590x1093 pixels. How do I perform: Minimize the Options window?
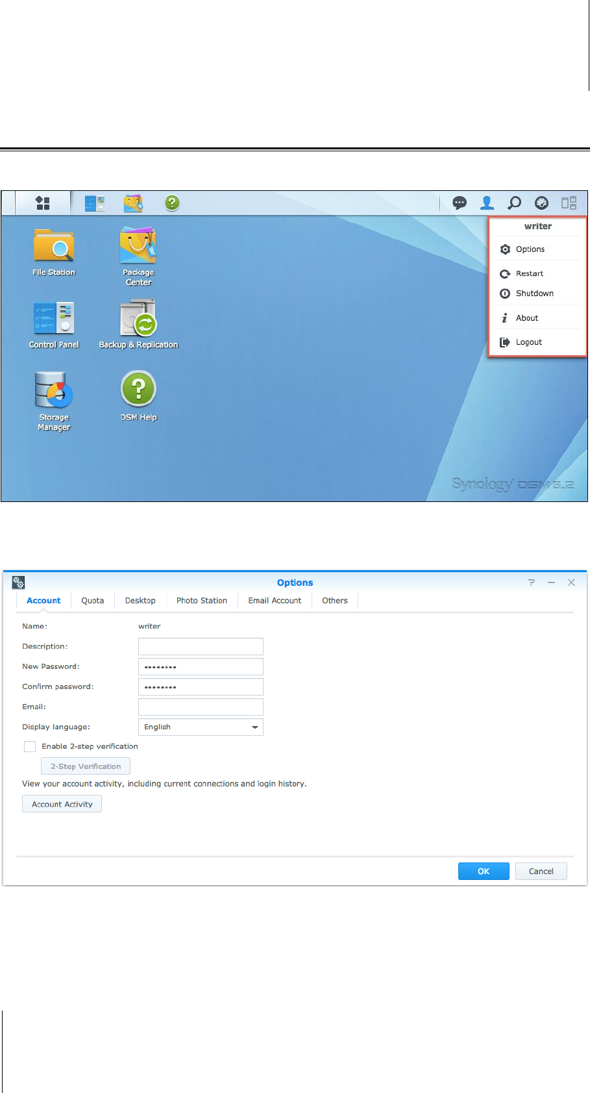point(551,583)
